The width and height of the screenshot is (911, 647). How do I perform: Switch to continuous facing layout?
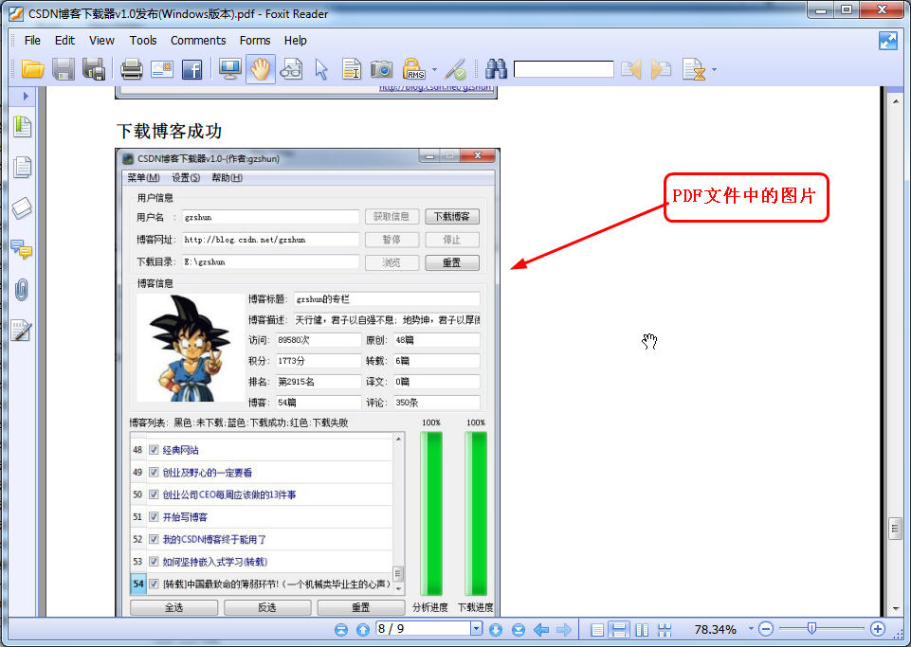click(x=665, y=630)
